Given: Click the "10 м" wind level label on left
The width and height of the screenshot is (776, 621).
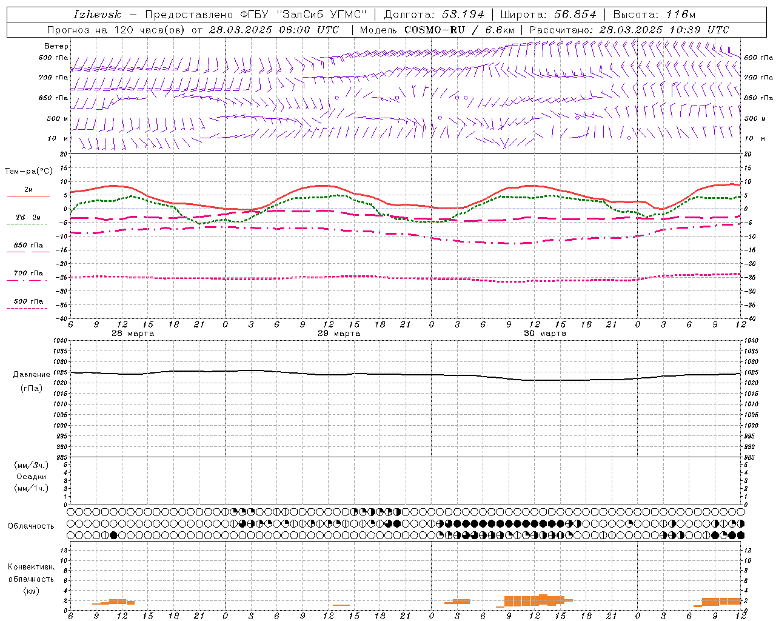Looking at the screenshot, I should [58, 138].
